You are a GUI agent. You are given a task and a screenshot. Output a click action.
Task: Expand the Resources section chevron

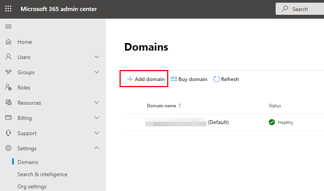pos(96,102)
